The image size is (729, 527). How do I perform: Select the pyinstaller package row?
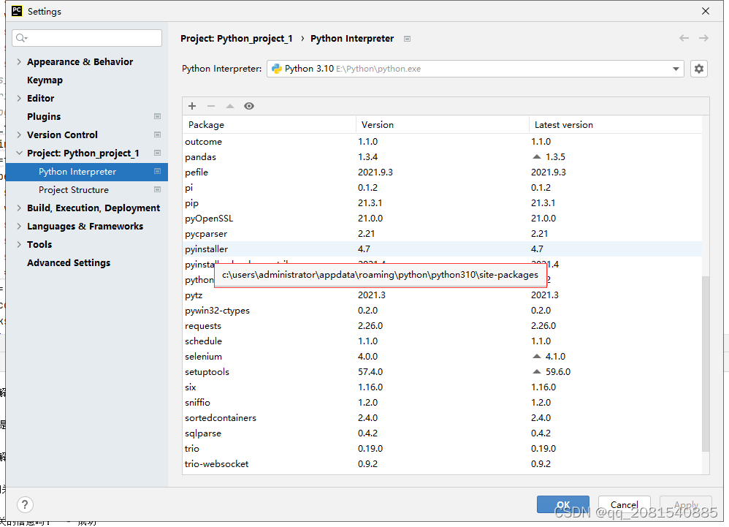click(x=442, y=249)
